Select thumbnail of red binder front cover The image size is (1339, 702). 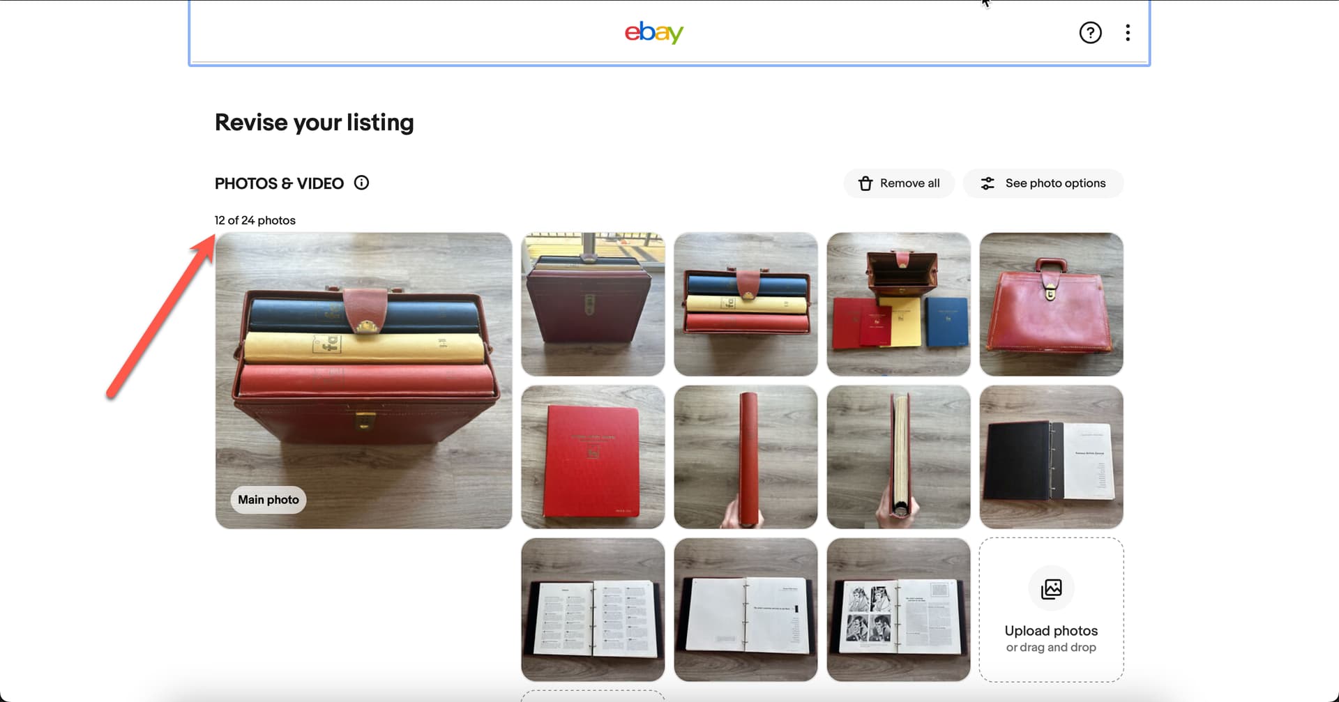(593, 457)
